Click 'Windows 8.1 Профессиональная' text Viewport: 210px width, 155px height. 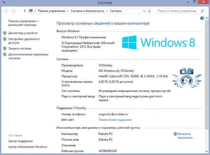click(x=84, y=37)
